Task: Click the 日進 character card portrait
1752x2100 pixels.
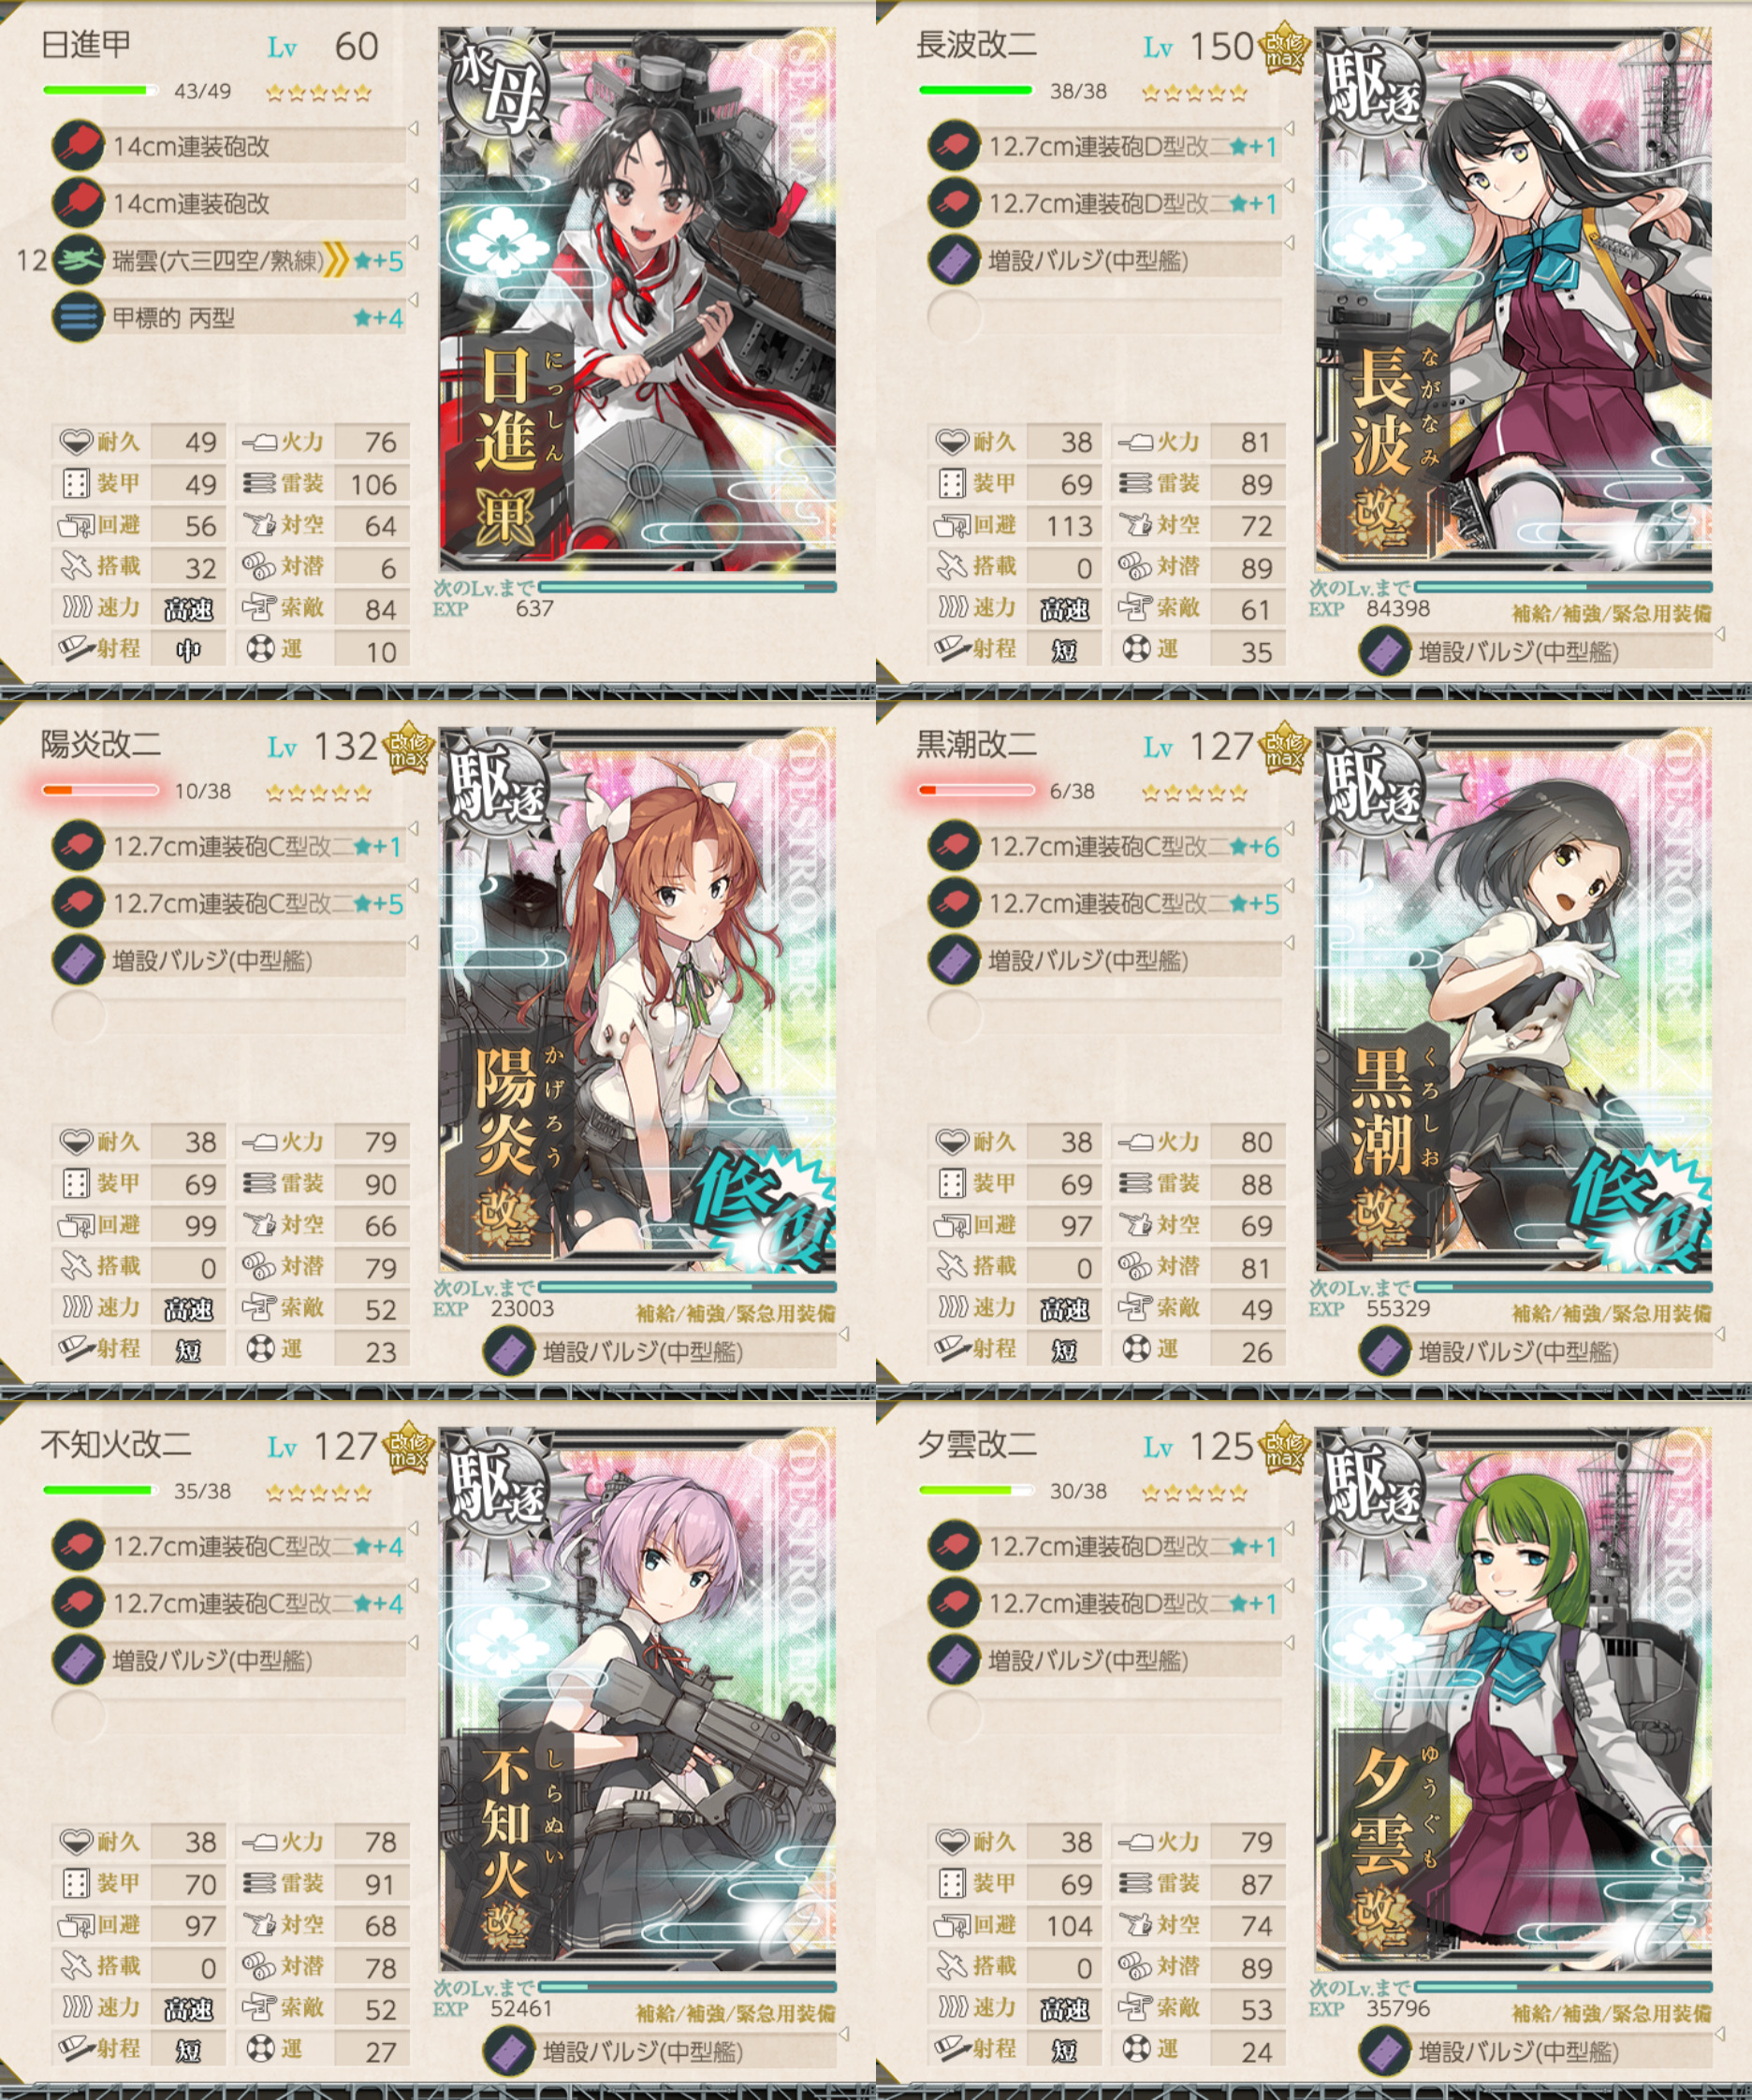Action: [x=638, y=300]
